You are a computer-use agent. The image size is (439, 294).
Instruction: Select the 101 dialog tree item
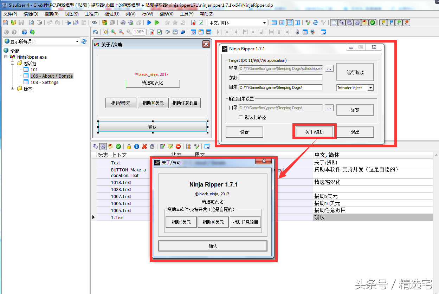click(34, 70)
